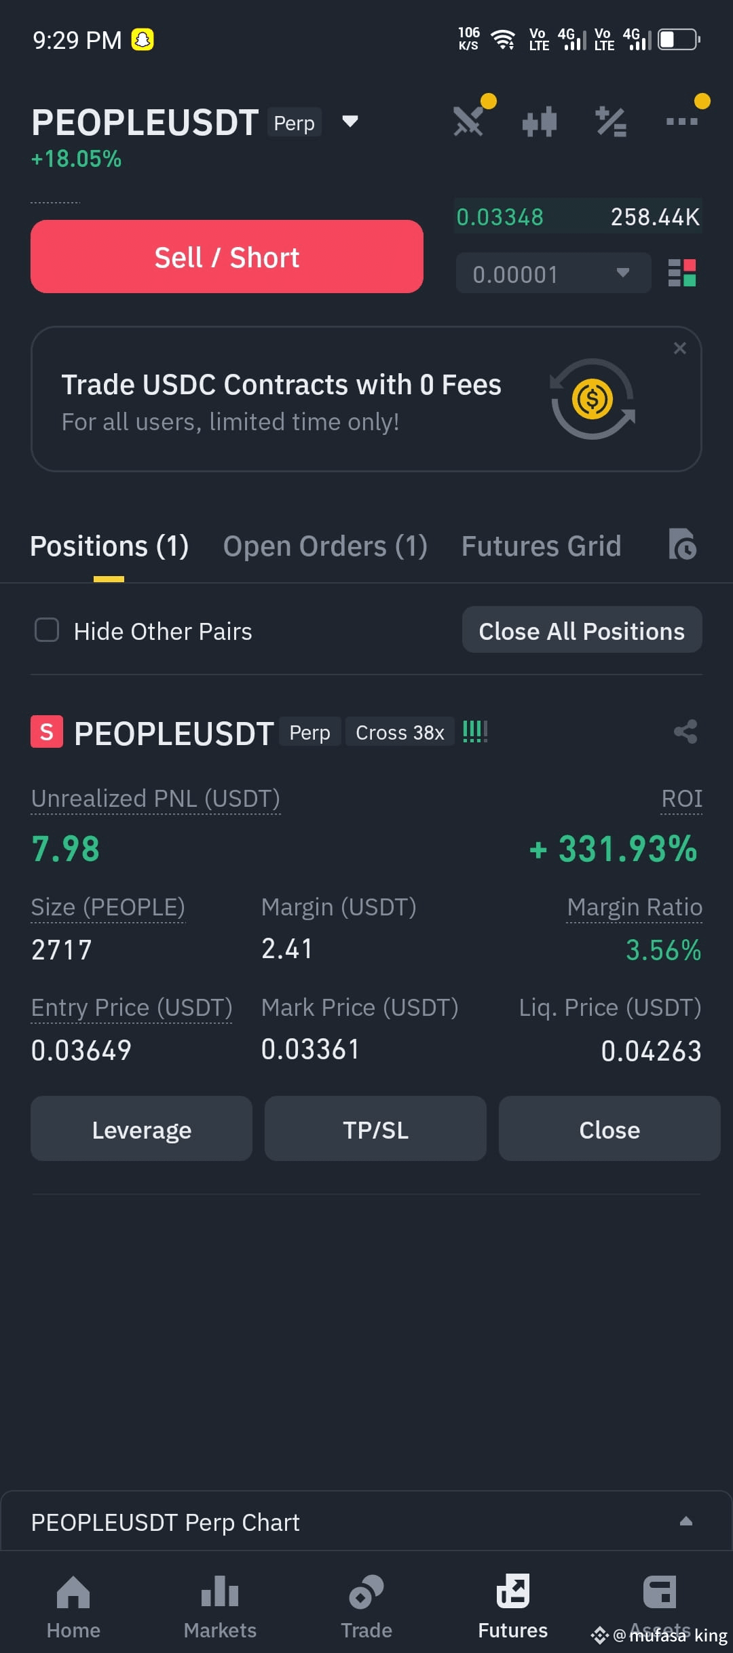This screenshot has height=1653, width=733.
Task: Share the PEOPLEUSDT position
Action: [x=685, y=731]
